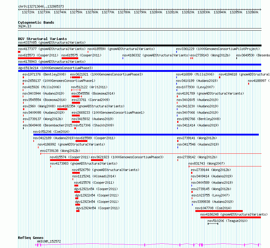Open nsv615573 (Cooper2011) variant label
270x248 pixels.
pos(38,55)
